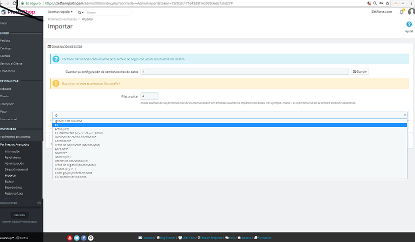This screenshot has width=415, height=242.
Task: Open the GitHub social link
Action: pos(90,238)
